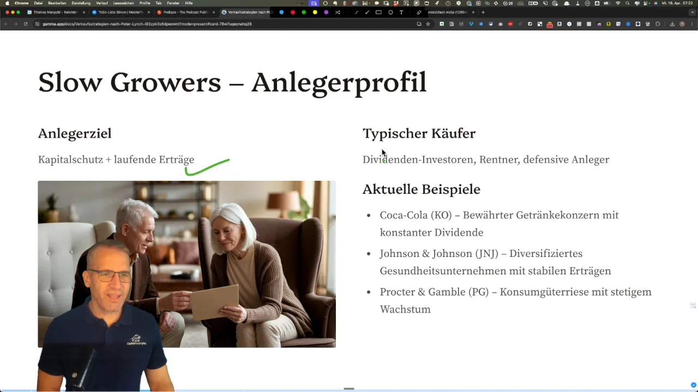Select the green color in annotation toolbar
Screen dimensions: 698x392
coord(304,12)
